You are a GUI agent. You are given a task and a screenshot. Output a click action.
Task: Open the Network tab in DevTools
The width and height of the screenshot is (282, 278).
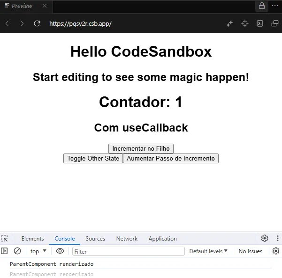coord(127,239)
